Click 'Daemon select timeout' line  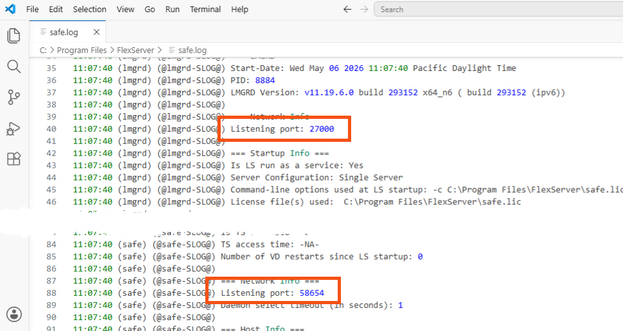click(x=311, y=305)
